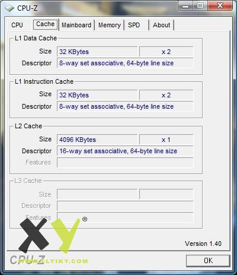Minimize the CPU-Z window

coord(185,5)
